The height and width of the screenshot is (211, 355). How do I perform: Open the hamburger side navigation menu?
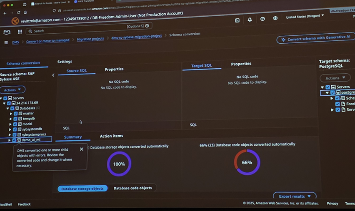click(x=6, y=42)
